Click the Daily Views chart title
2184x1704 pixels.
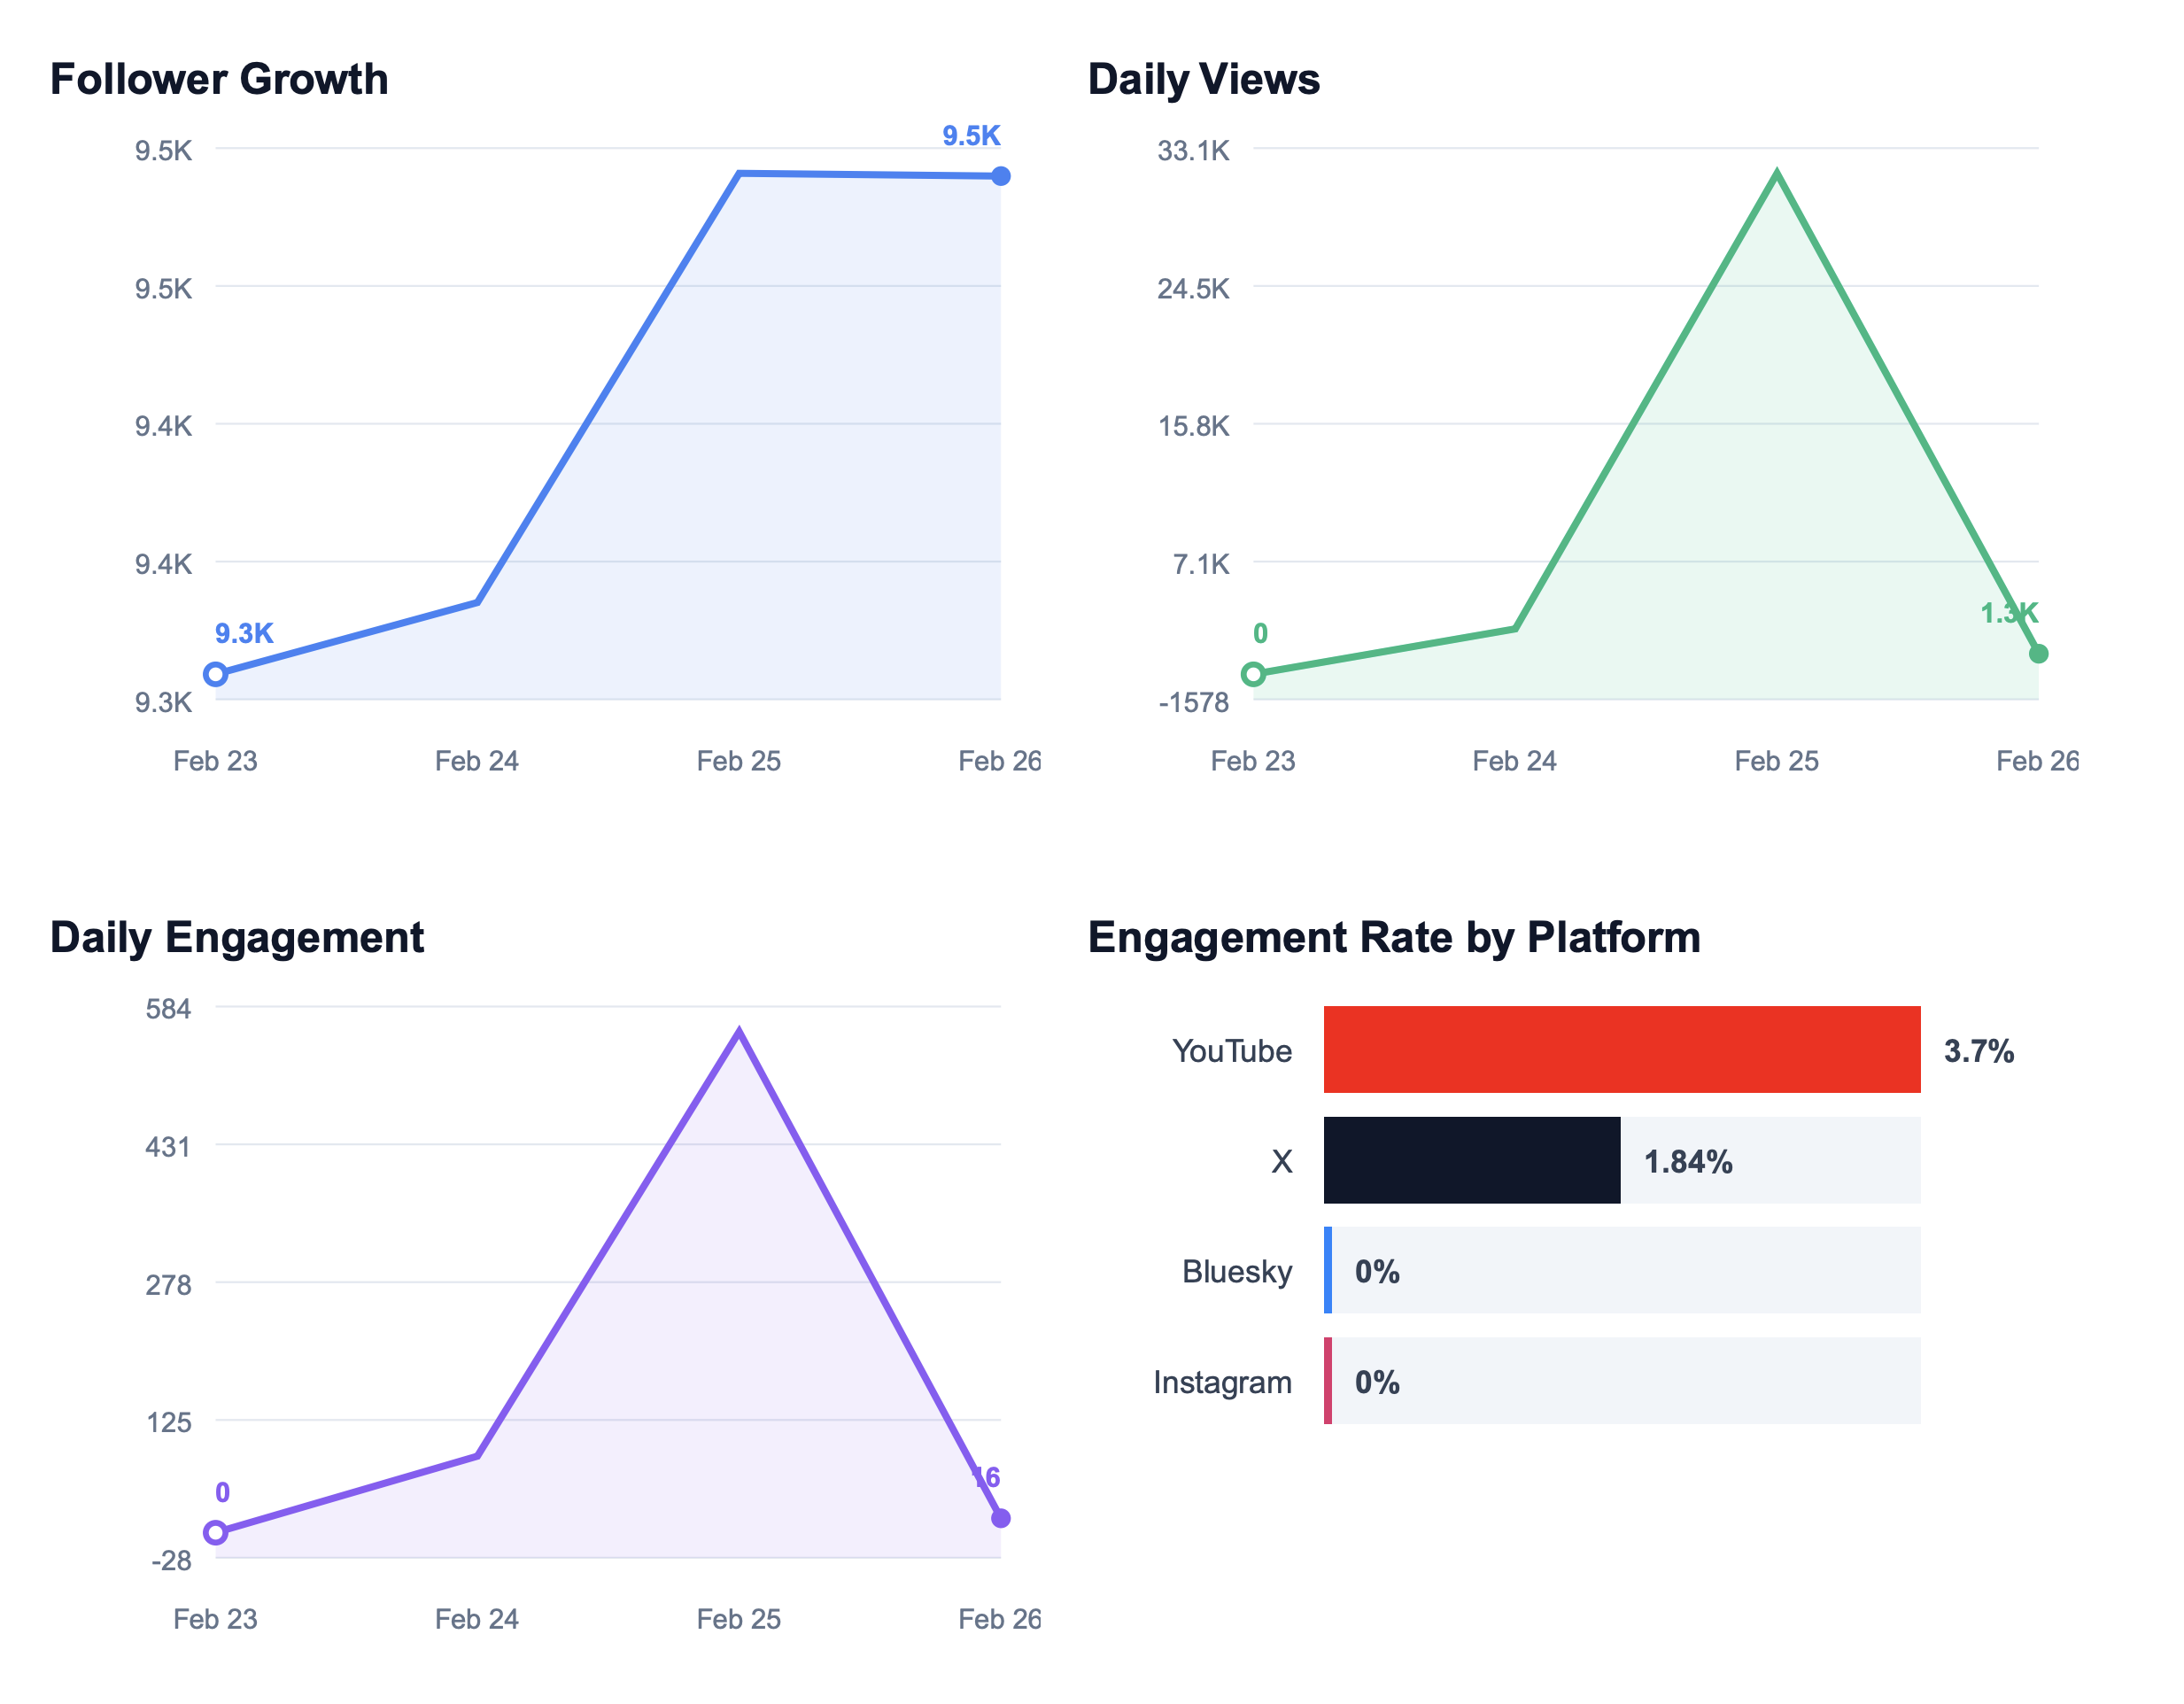tap(1203, 79)
